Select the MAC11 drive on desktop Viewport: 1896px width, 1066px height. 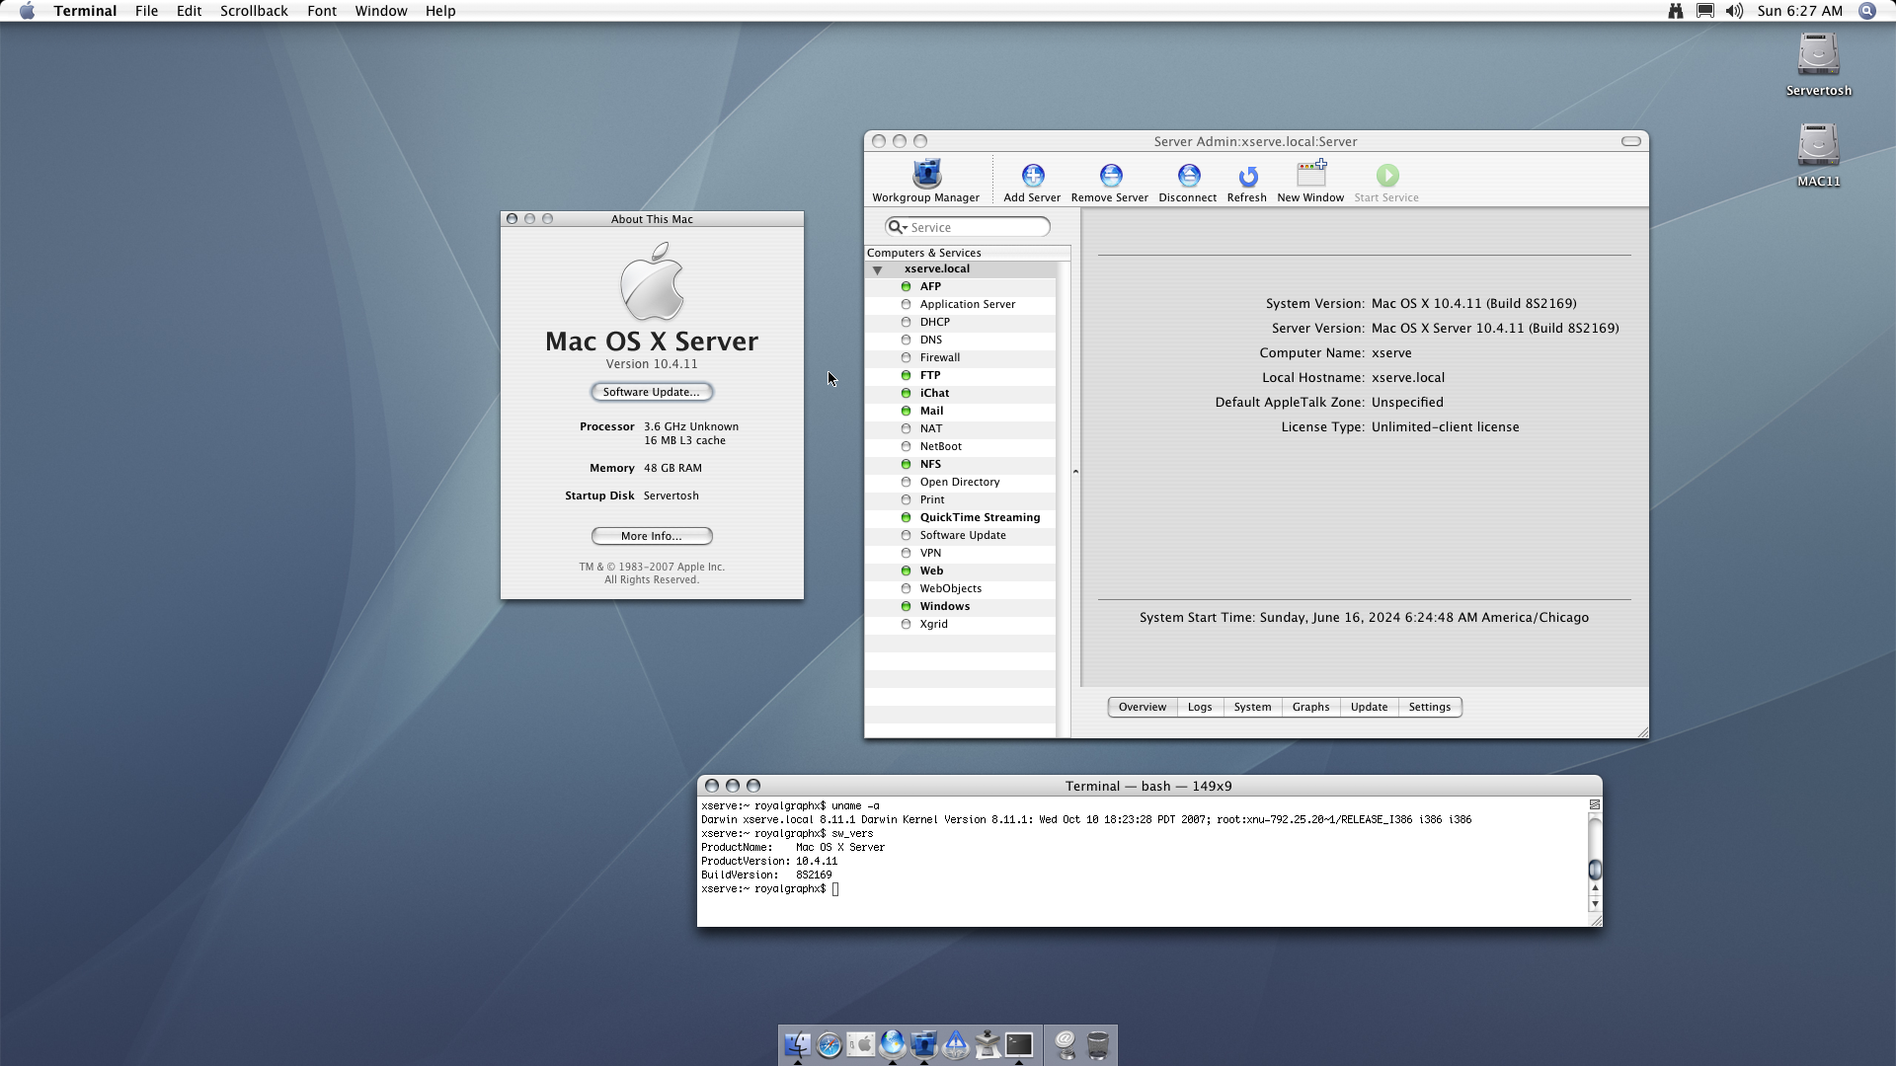(x=1818, y=155)
